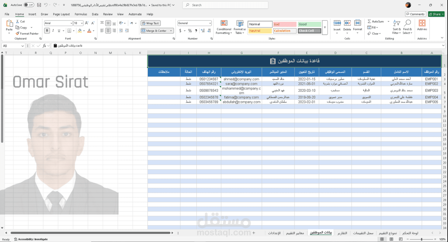
Task: Click the Cut scissors icon
Action: coord(18,22)
